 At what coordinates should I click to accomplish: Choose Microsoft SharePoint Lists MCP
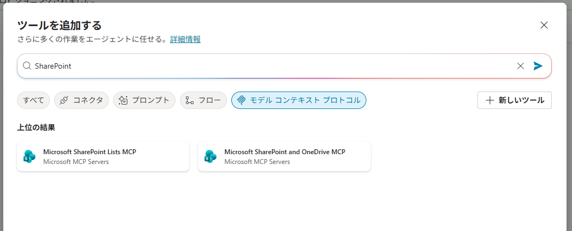[103, 156]
